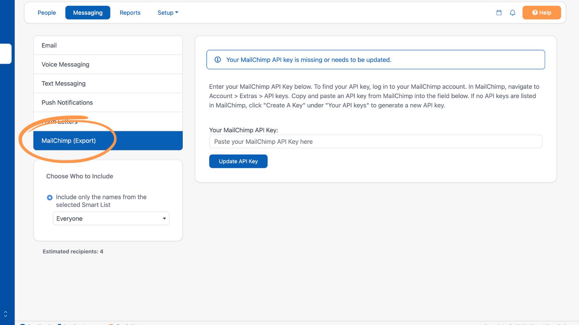Select Push Notifications in the list
Image resolution: width=579 pixels, height=325 pixels.
point(108,103)
